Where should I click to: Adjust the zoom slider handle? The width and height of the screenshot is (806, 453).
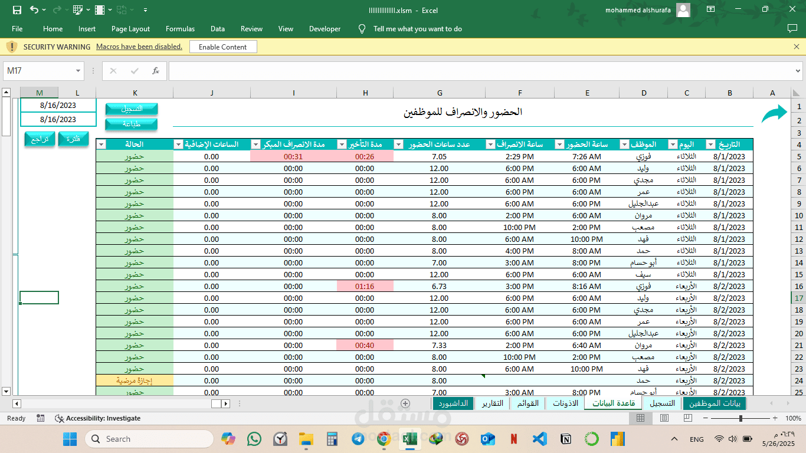click(x=741, y=418)
